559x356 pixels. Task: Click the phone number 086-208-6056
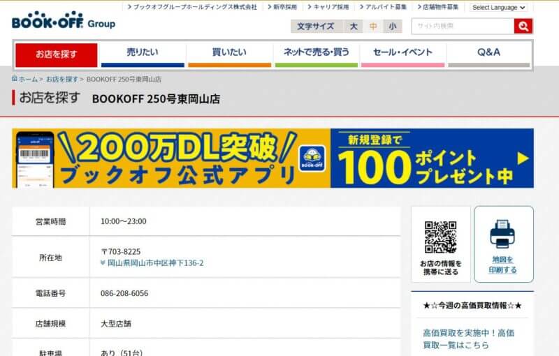click(x=124, y=293)
